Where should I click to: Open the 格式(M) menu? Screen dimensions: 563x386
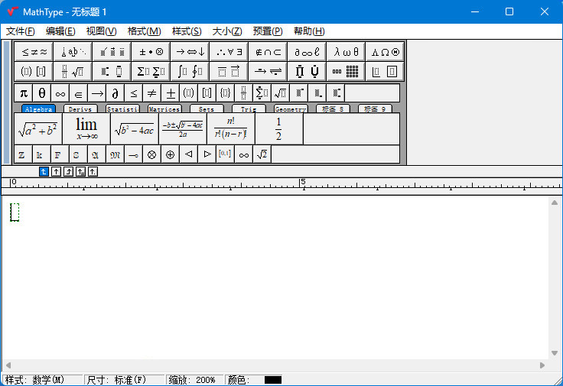144,31
